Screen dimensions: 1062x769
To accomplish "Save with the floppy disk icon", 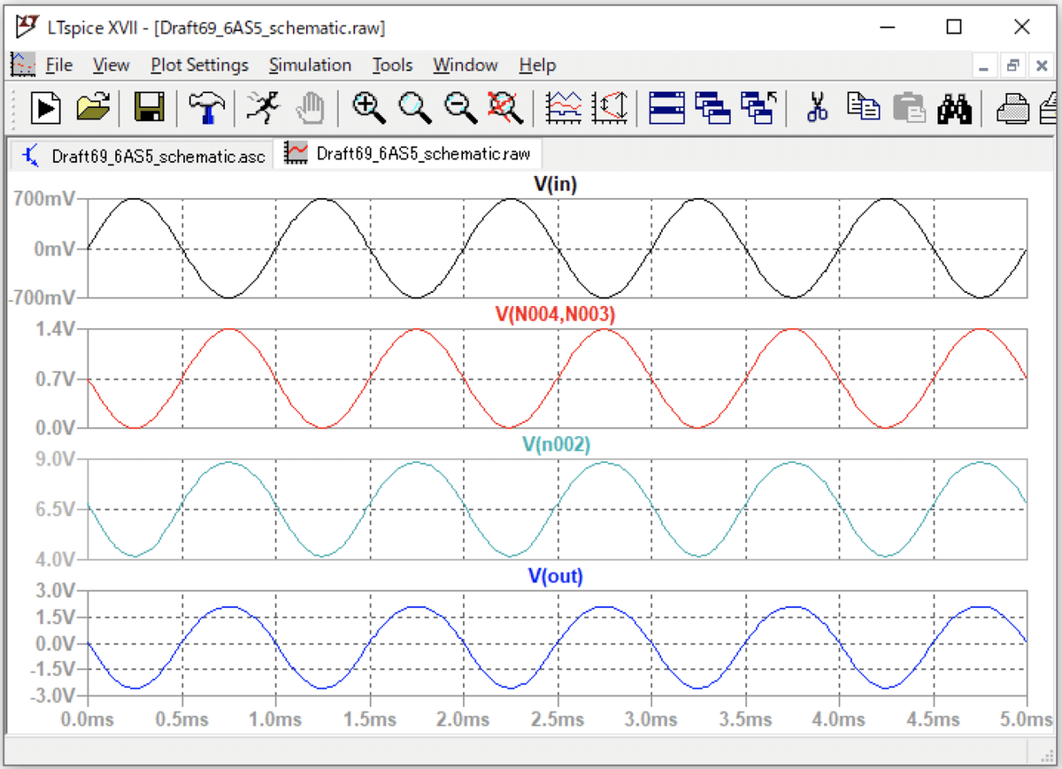I will (150, 108).
